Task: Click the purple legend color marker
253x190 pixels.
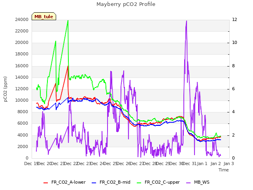Action: (189, 183)
